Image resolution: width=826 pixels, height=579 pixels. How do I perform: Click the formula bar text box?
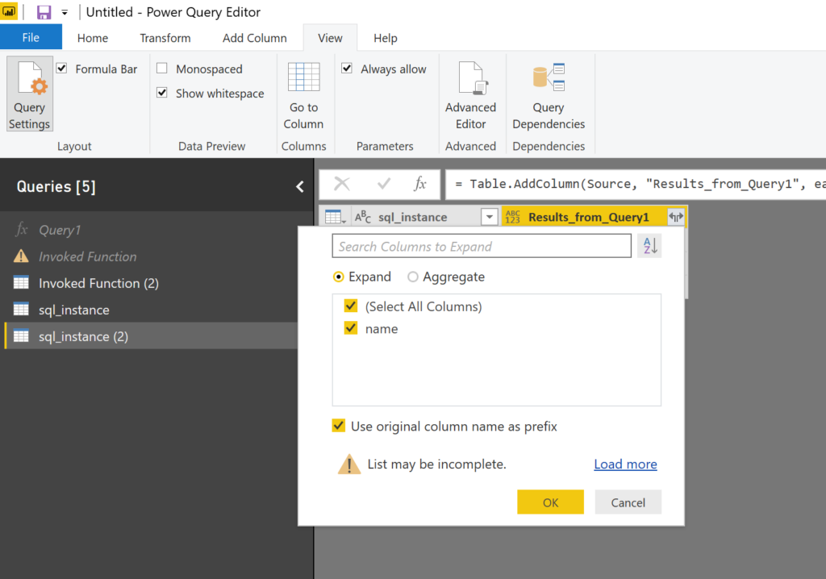pos(636,184)
